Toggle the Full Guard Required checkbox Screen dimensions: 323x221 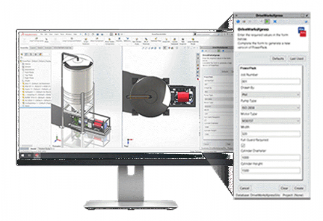point(243,145)
